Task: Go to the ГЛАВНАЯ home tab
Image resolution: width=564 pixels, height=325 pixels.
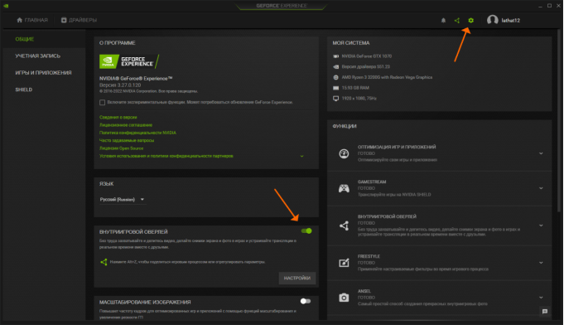Action: [32, 20]
